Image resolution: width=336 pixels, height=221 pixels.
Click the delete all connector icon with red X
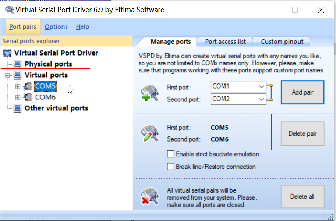tap(149, 196)
